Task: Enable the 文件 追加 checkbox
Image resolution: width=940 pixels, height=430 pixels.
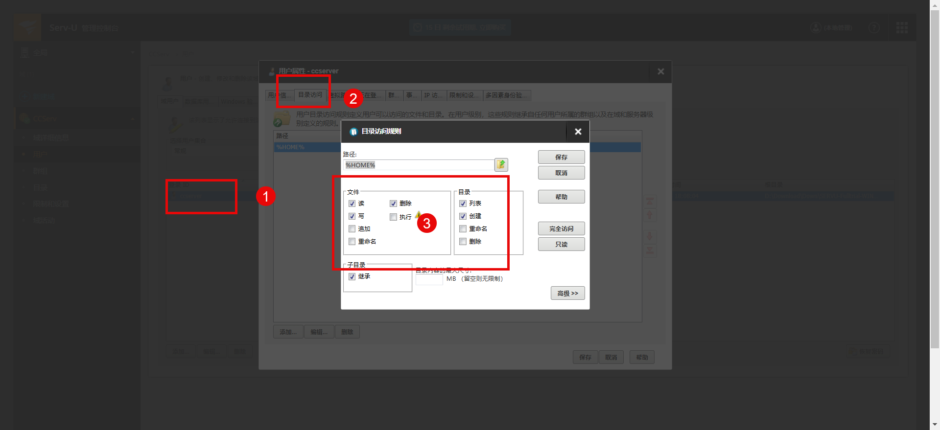Action: tap(352, 229)
